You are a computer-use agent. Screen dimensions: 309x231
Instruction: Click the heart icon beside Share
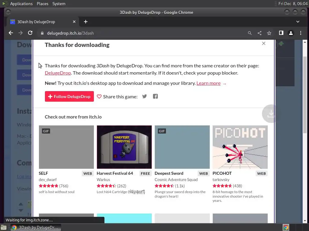click(x=99, y=97)
